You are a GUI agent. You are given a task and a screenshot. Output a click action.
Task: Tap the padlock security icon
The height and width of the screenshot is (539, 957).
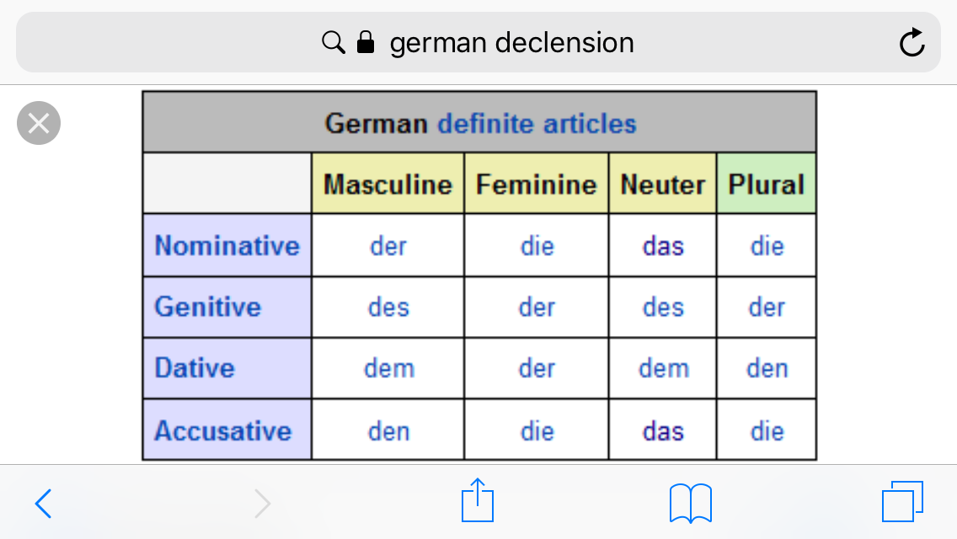[366, 42]
